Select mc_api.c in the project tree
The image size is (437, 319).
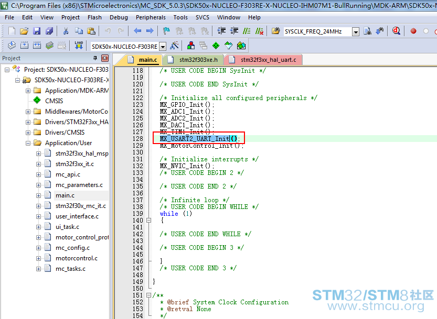tap(68, 174)
